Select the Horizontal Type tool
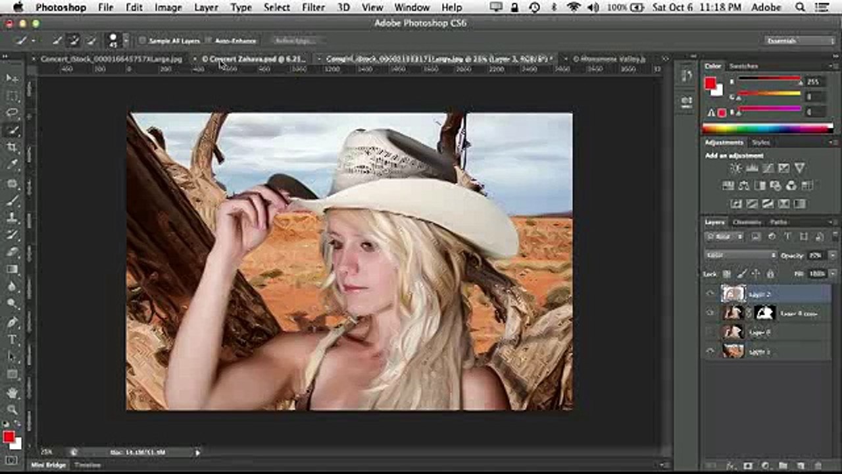Viewport: 842px width, 474px height. [12, 340]
